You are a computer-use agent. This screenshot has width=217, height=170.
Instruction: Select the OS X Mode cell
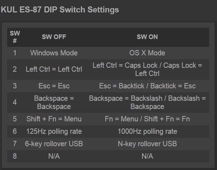tap(147, 53)
